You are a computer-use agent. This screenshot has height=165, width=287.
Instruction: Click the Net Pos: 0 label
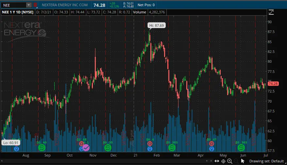[146, 5]
